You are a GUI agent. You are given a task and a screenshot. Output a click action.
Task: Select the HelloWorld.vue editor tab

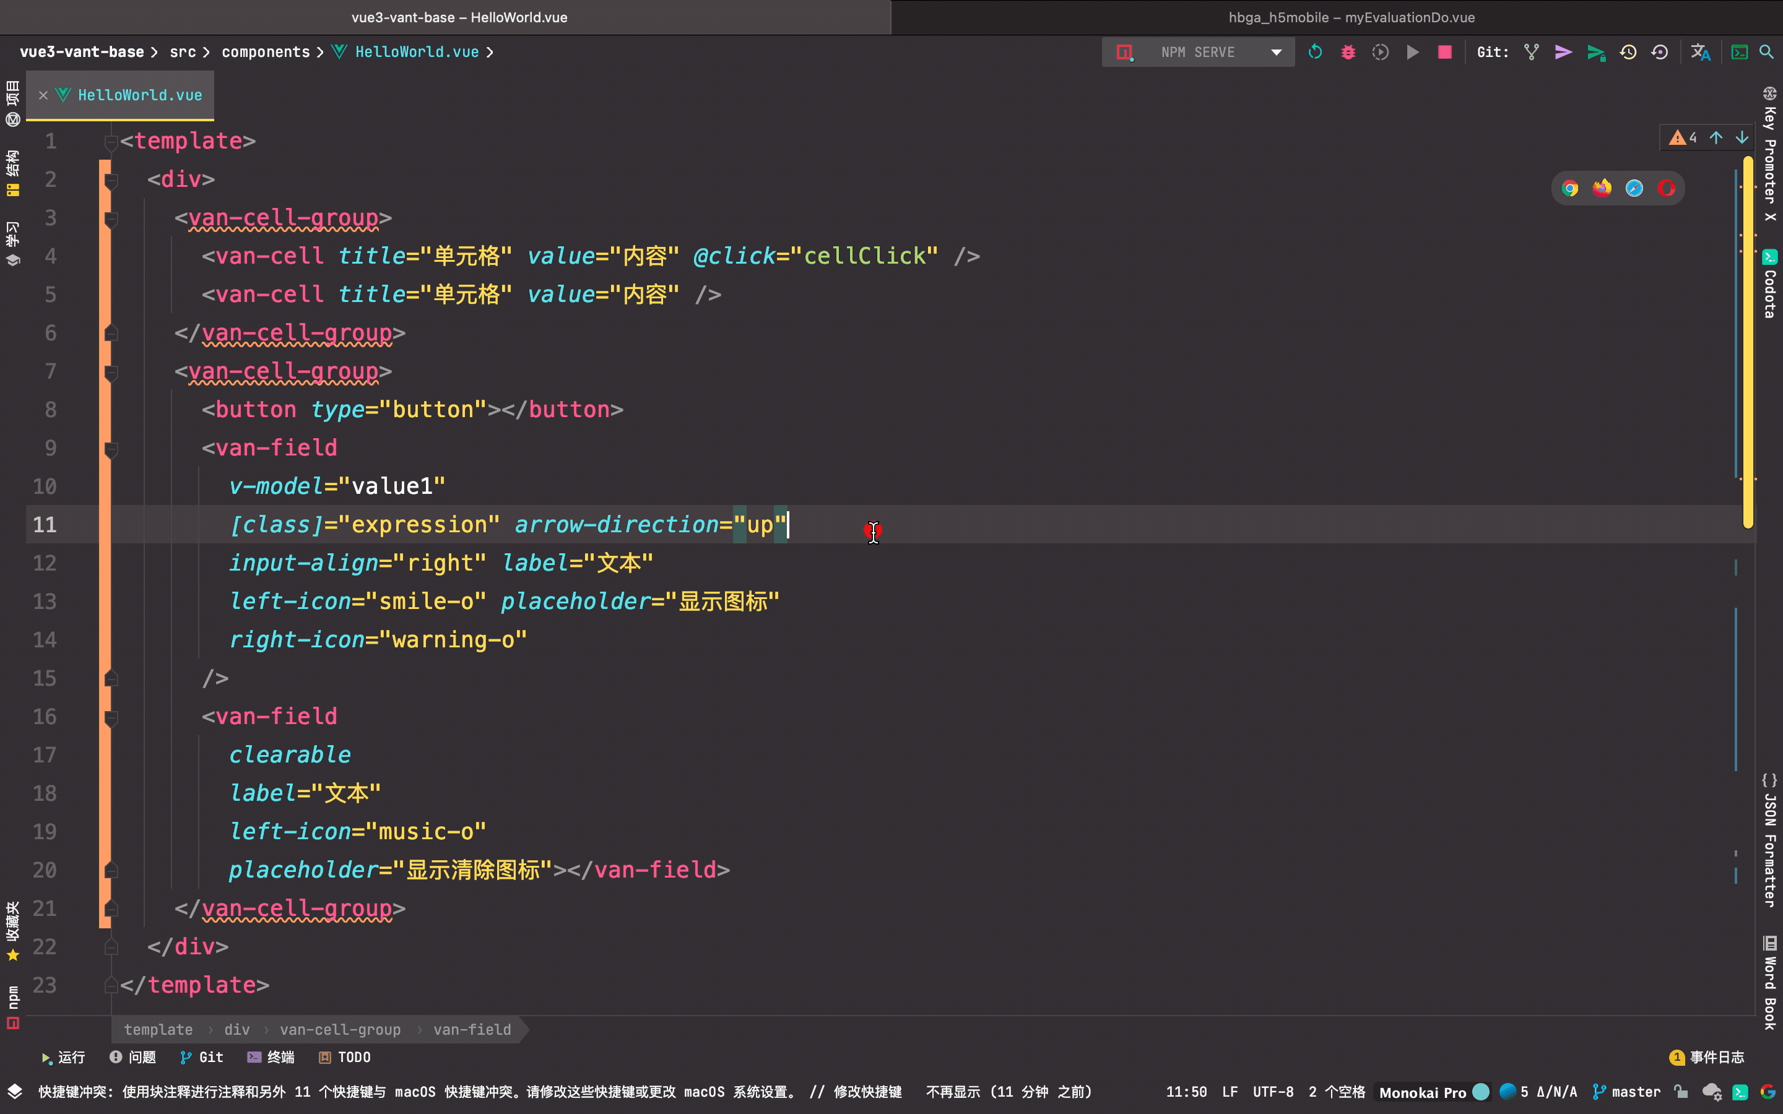139,95
